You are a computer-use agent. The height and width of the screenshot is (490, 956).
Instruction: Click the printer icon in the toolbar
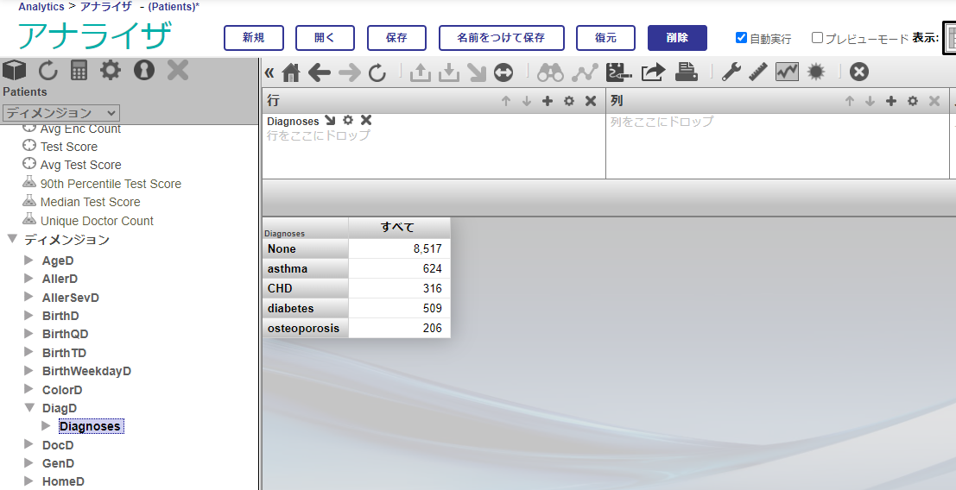687,72
